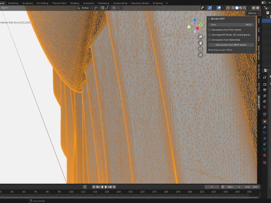The width and height of the screenshot is (271, 203).
Task: Enable Use assets from Poly Haven
Action: coord(209,30)
